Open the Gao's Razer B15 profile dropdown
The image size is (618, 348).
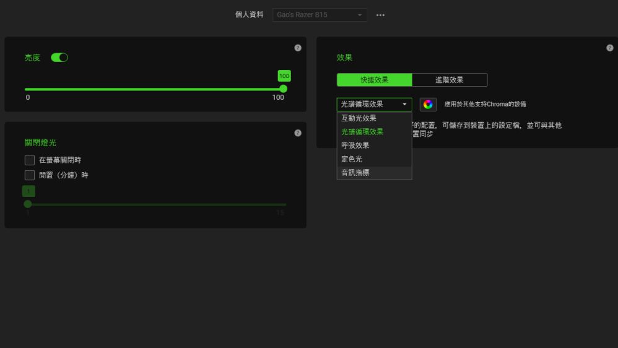(320, 15)
